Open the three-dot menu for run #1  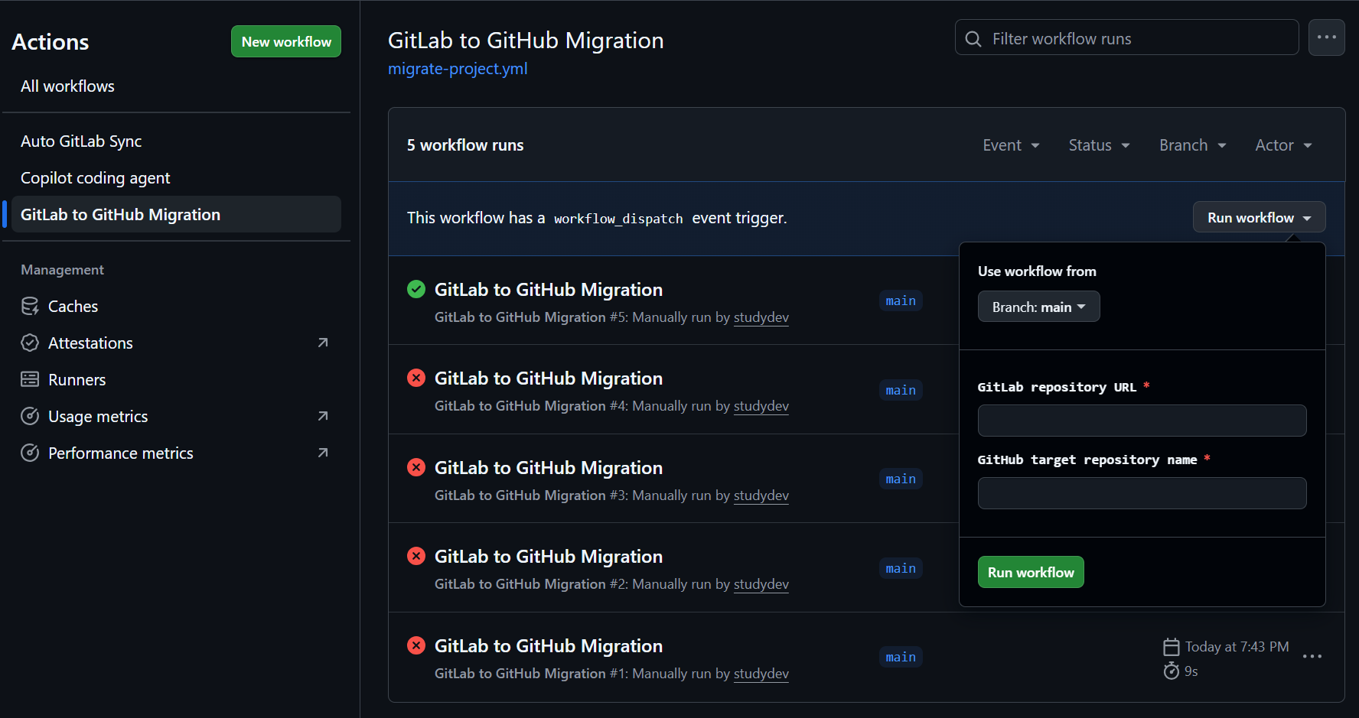tap(1312, 657)
